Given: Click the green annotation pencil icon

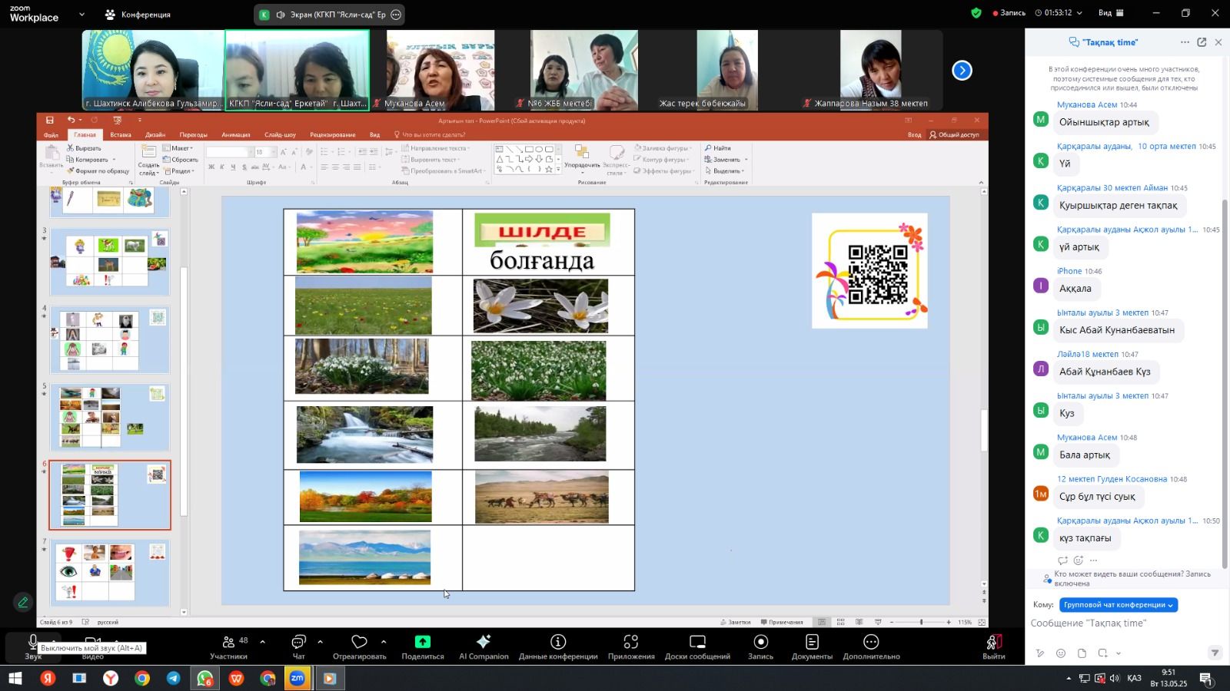Looking at the screenshot, I should coord(23,603).
